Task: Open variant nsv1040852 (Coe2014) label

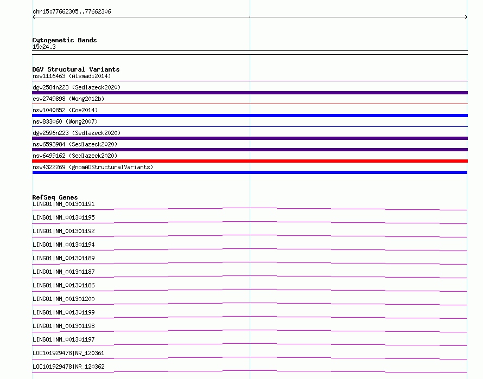Action: coord(65,110)
